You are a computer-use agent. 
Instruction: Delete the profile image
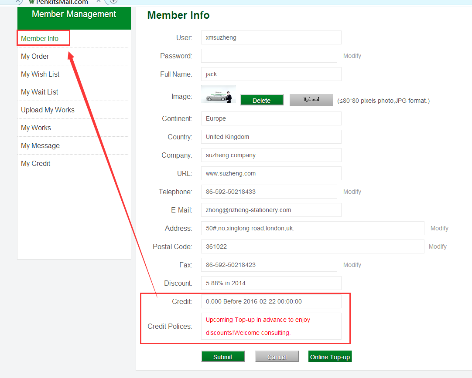tap(262, 100)
